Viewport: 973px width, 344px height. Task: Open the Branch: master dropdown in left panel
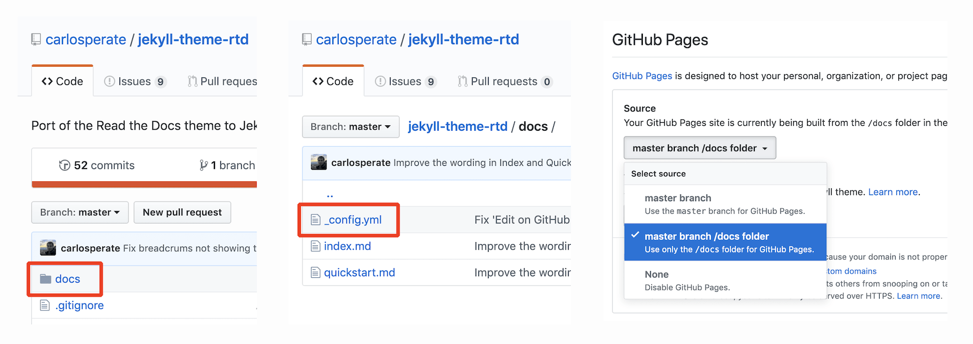[79, 212]
